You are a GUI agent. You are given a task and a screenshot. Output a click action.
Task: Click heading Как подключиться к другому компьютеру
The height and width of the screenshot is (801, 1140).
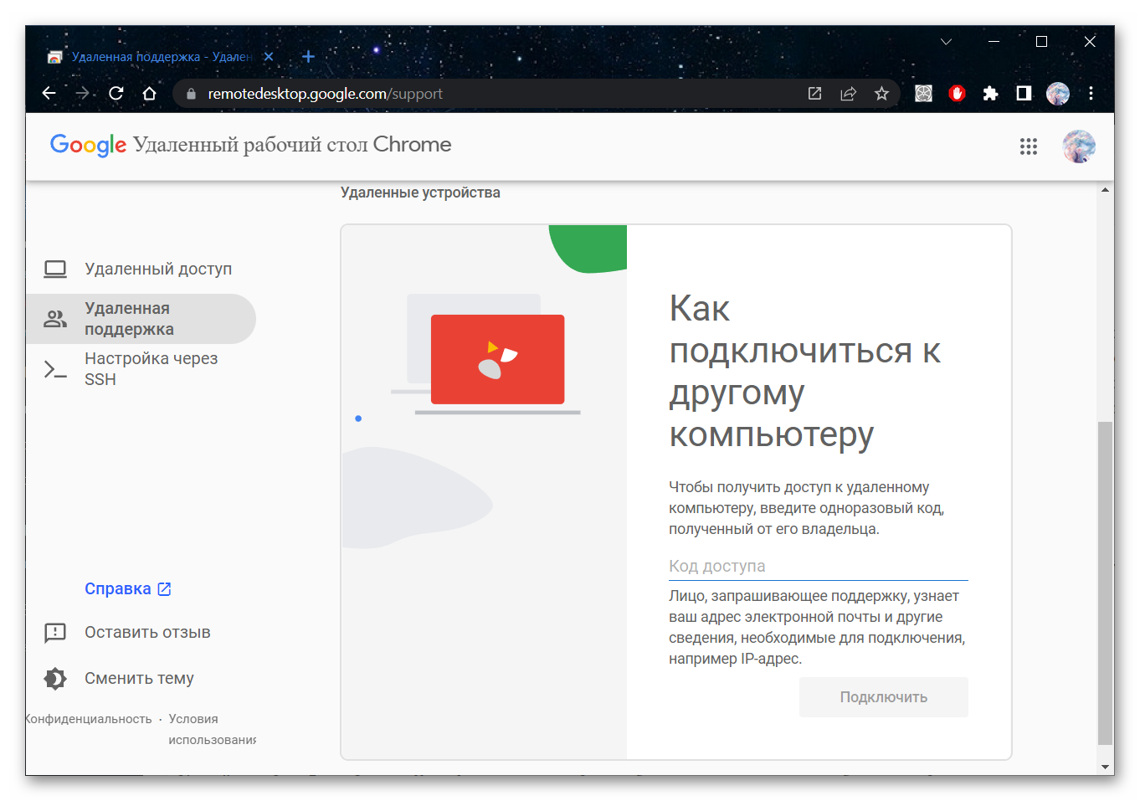(804, 372)
